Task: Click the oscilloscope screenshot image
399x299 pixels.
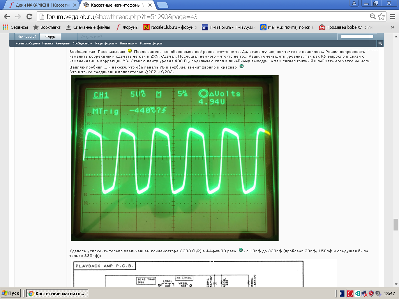Action: point(175,158)
